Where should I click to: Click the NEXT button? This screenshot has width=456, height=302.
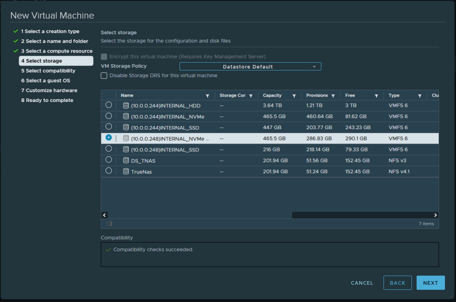pyautogui.click(x=430, y=283)
